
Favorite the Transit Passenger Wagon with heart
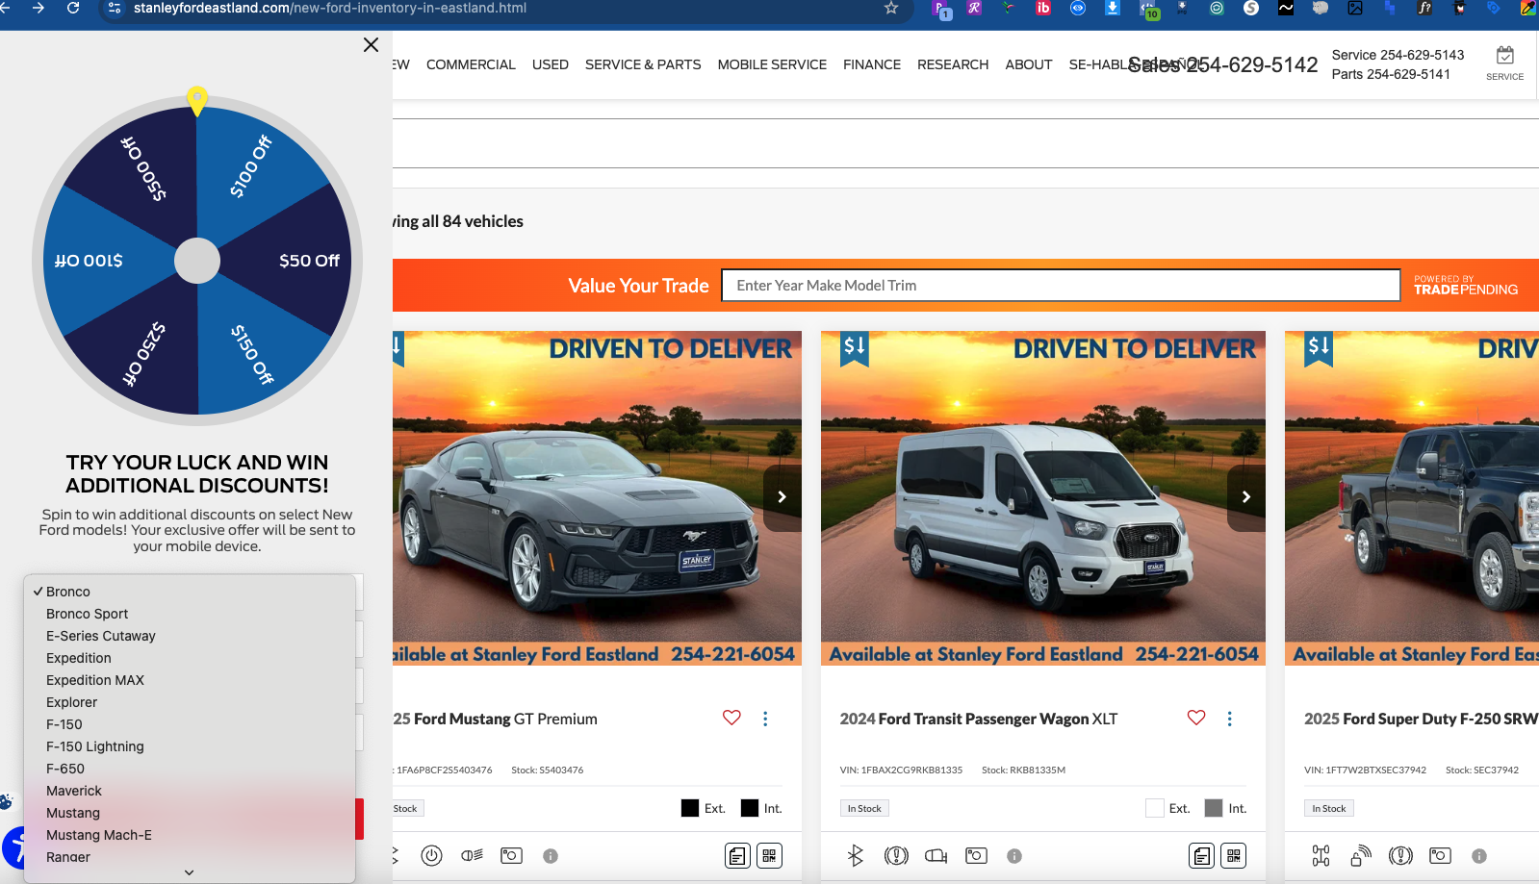1196,718
